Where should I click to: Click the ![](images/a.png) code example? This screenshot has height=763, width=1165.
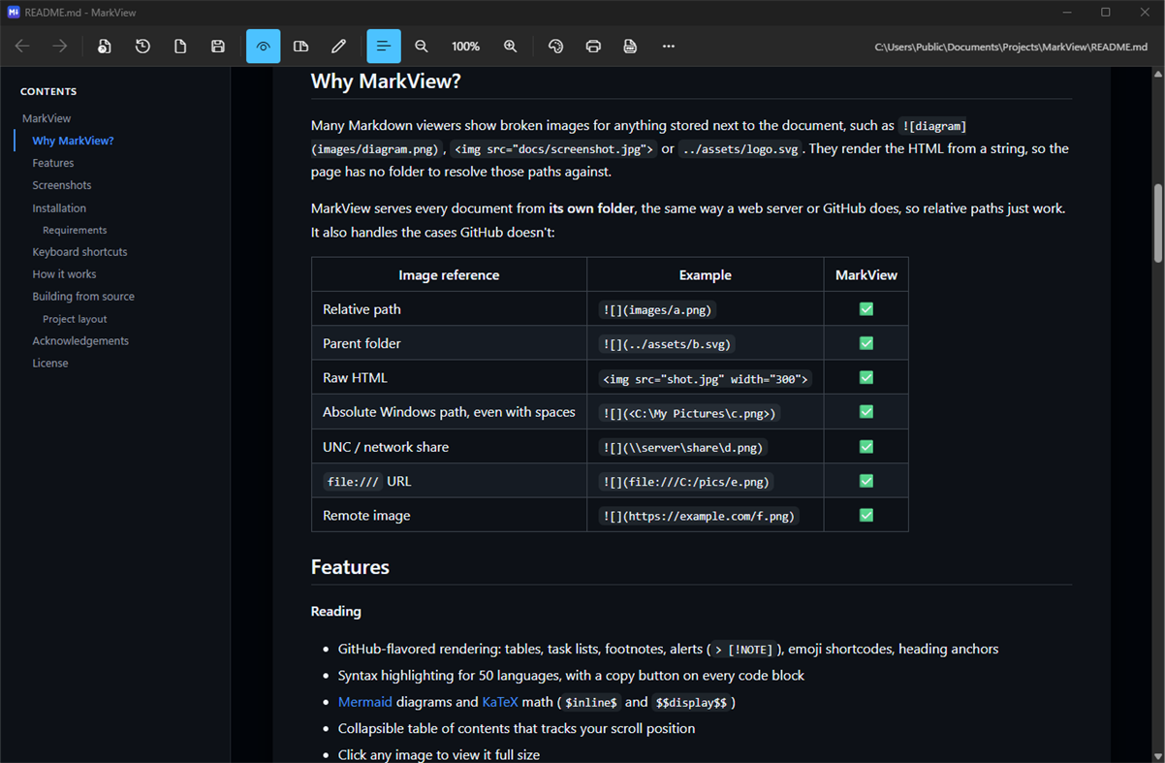(657, 310)
